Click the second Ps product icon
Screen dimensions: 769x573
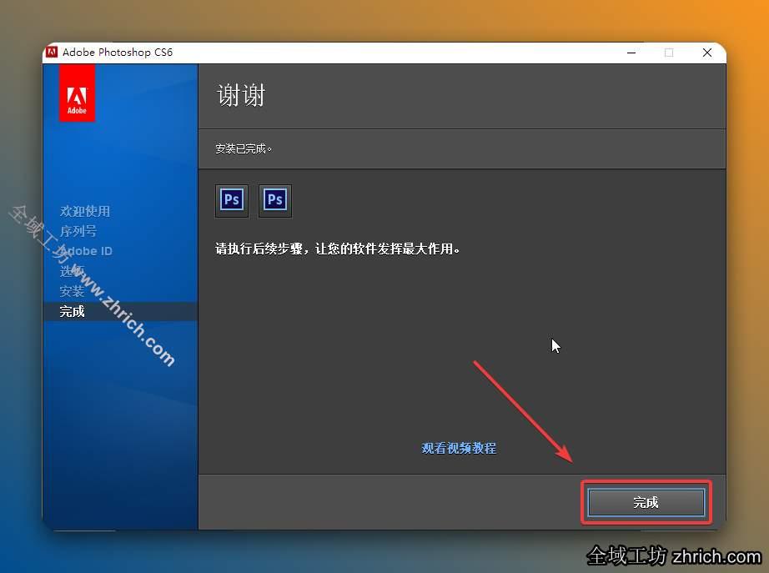[275, 200]
